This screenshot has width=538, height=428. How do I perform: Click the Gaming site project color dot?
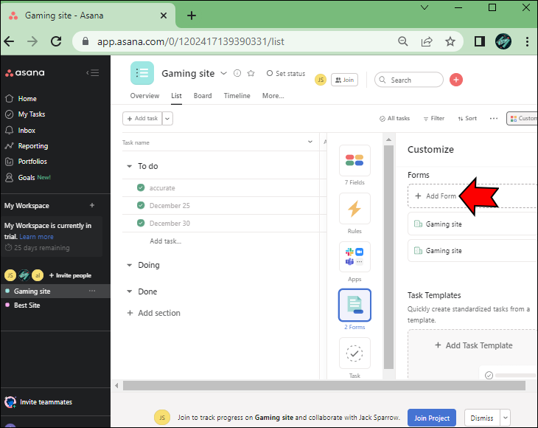[x=7, y=291]
